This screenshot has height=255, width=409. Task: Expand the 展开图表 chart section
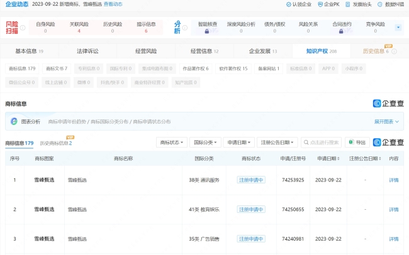click(x=386, y=121)
